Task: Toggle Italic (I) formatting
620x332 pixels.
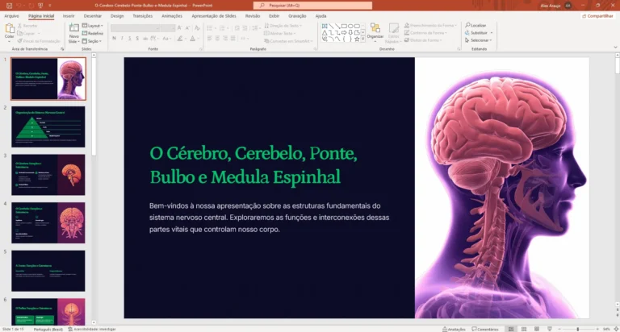Action: tap(122, 39)
